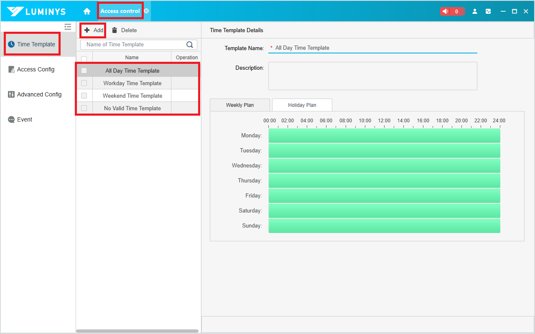The width and height of the screenshot is (535, 334).
Task: Click the Delete trash icon
Action: pos(115,30)
